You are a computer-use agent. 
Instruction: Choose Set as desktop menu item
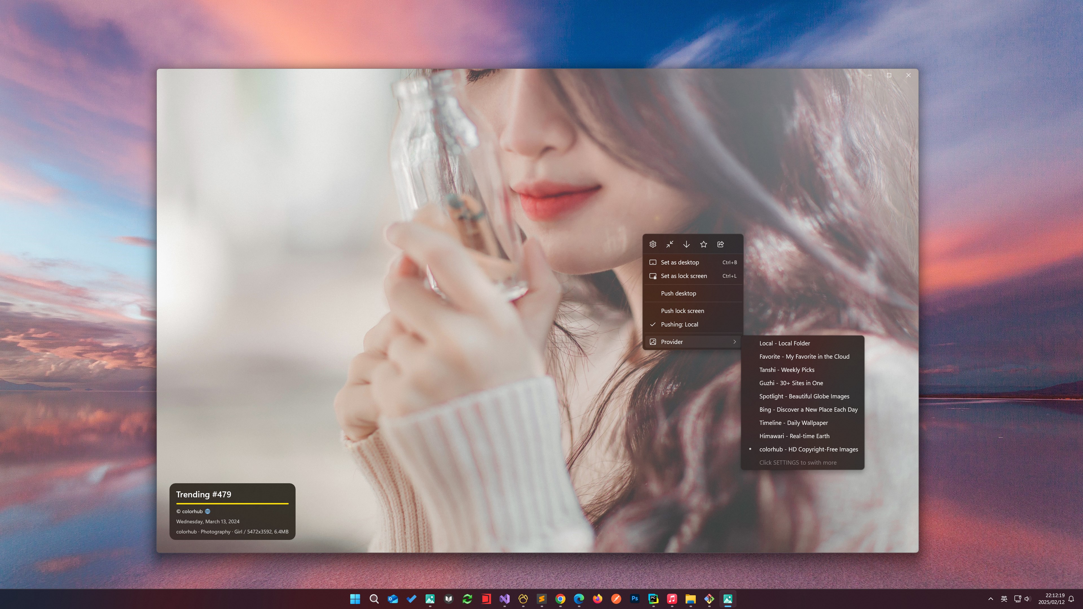(x=679, y=262)
